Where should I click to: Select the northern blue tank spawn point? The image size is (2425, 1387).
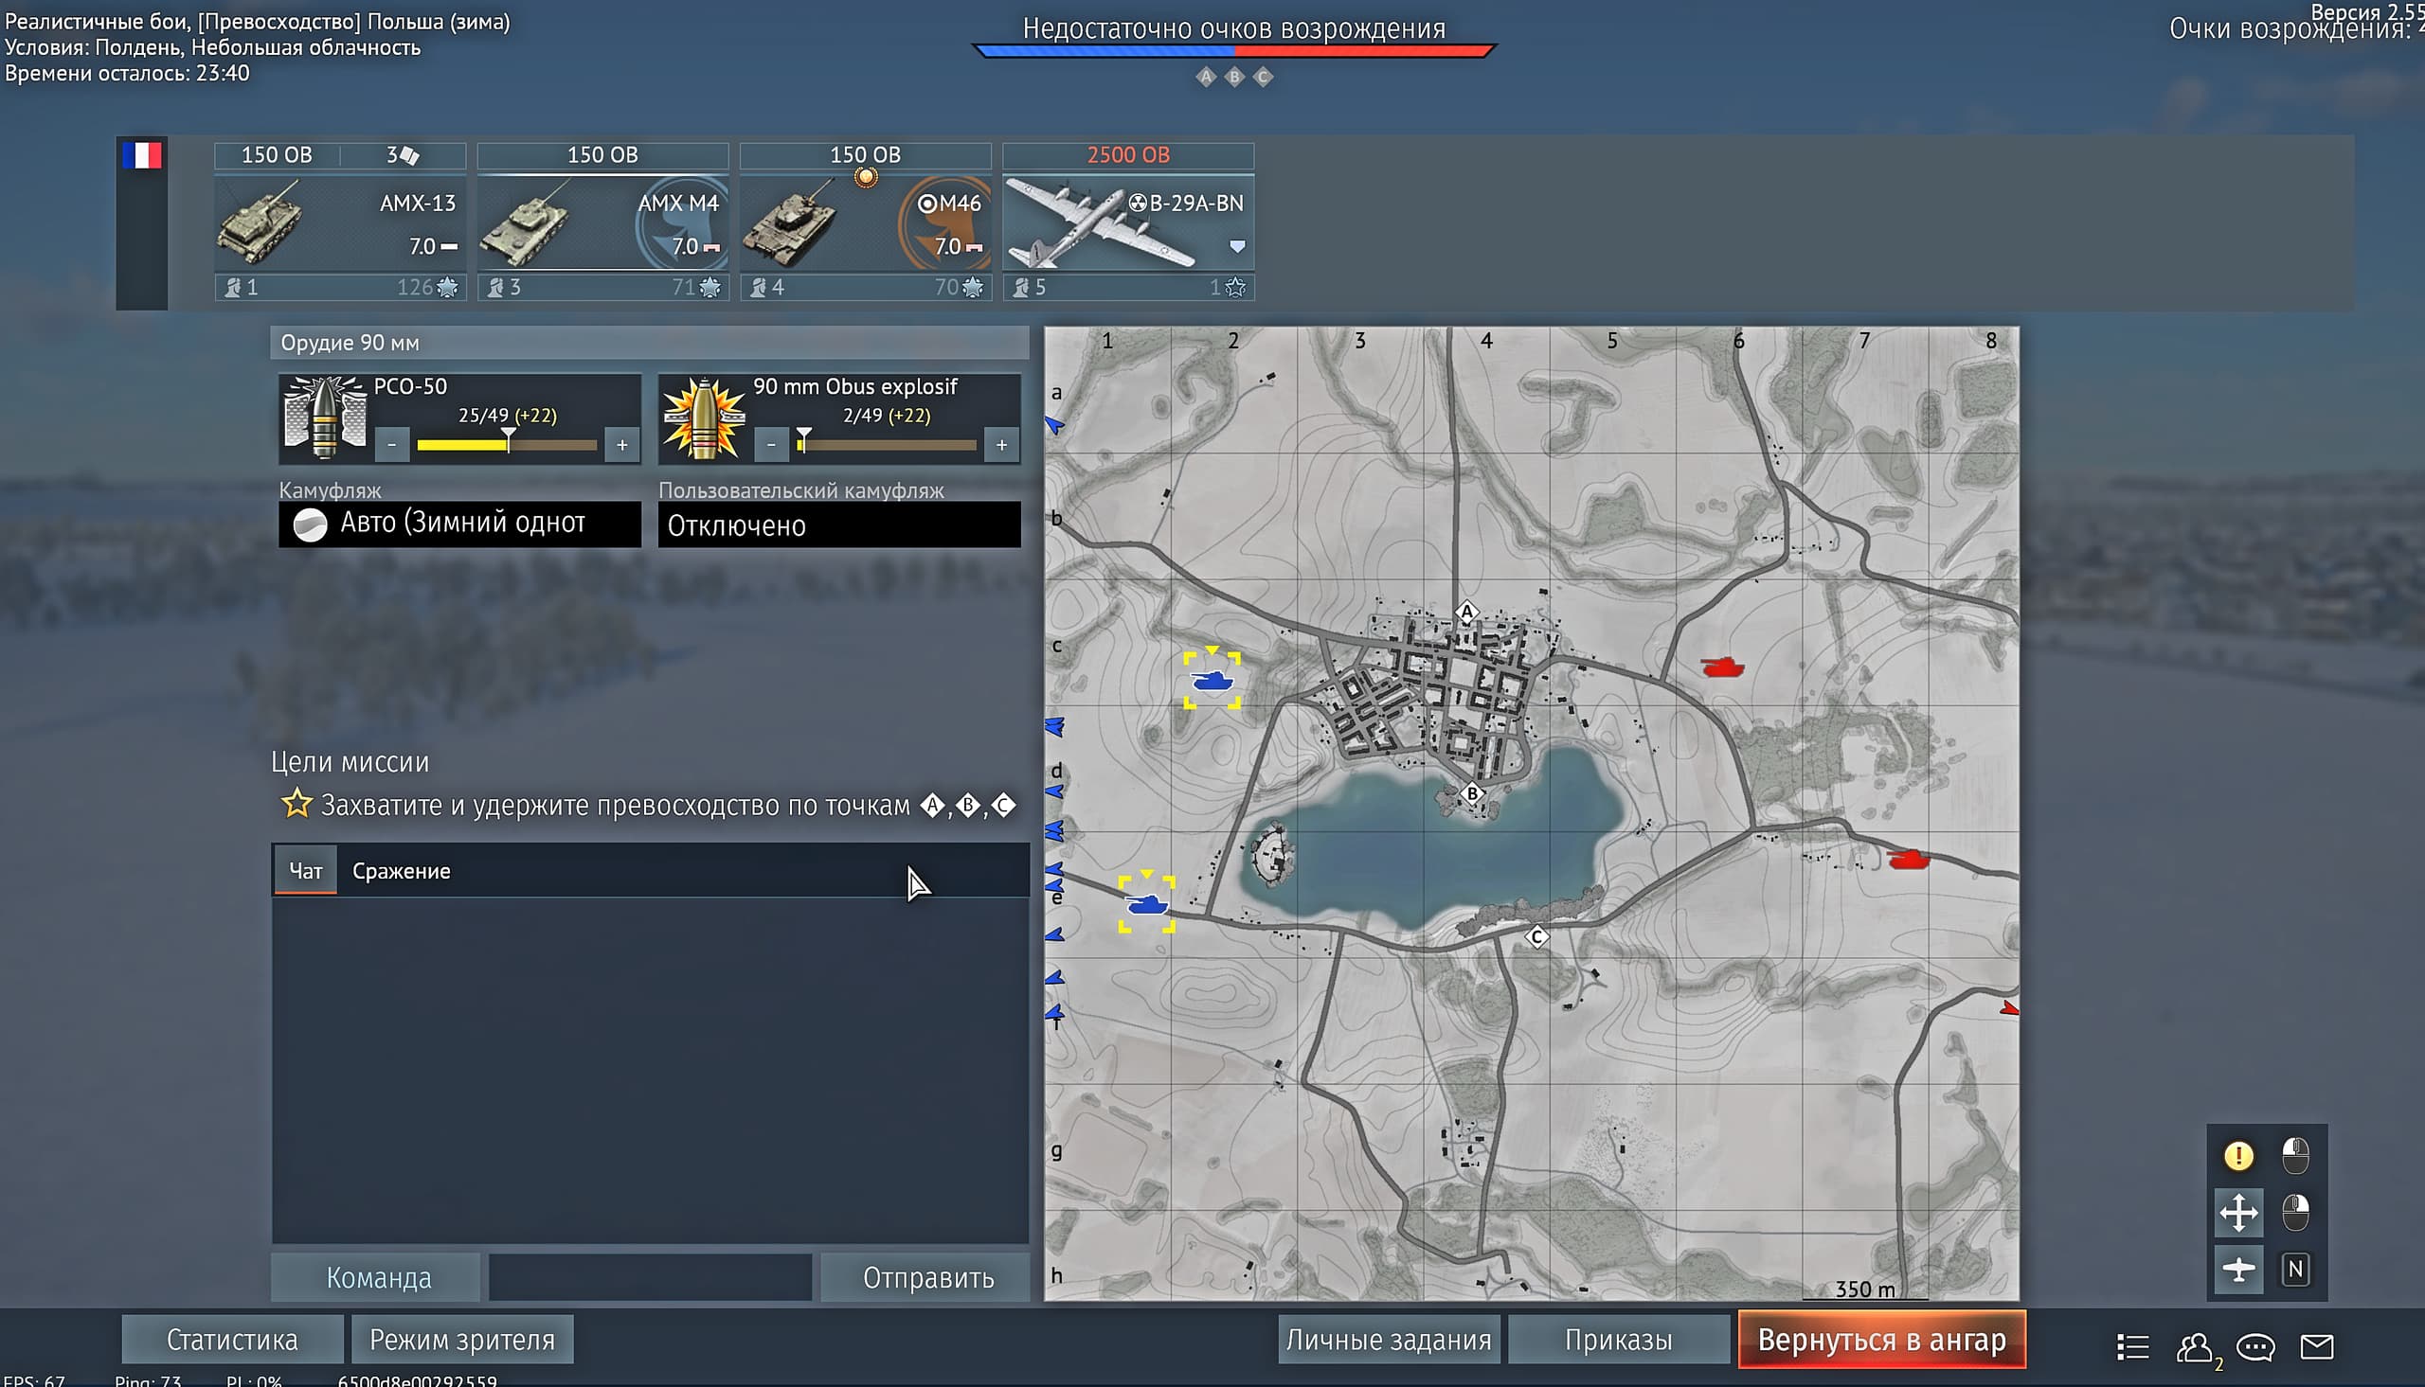click(x=1211, y=680)
